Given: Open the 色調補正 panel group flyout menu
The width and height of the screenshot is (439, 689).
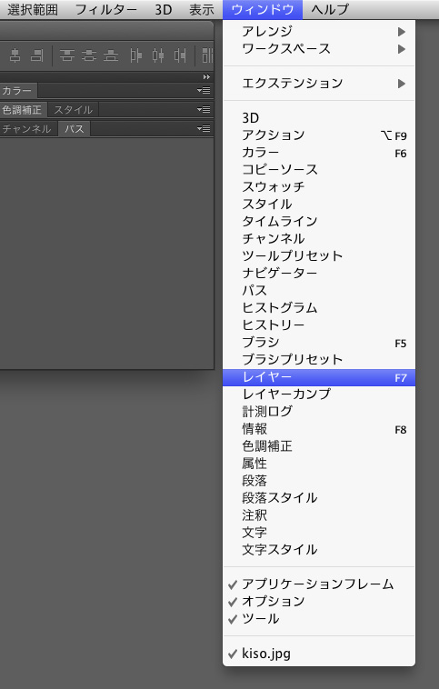Looking at the screenshot, I should click(204, 109).
